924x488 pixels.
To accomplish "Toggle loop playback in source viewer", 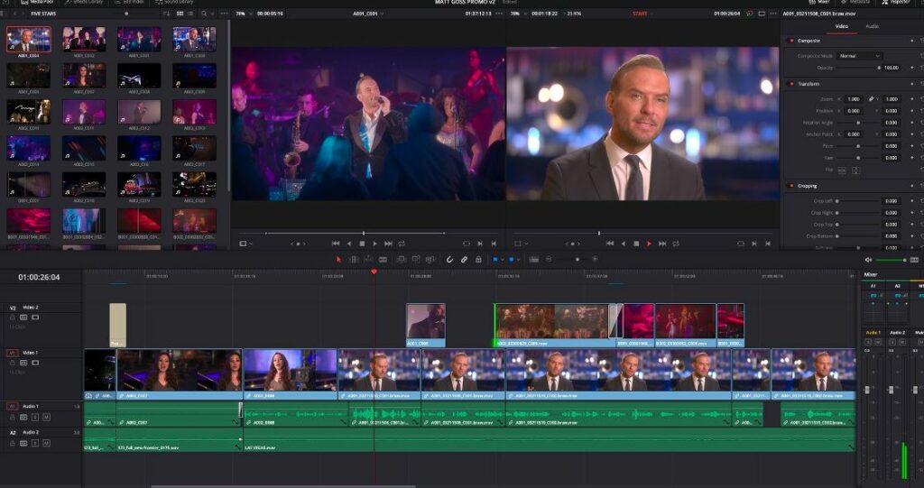I will coord(402,244).
